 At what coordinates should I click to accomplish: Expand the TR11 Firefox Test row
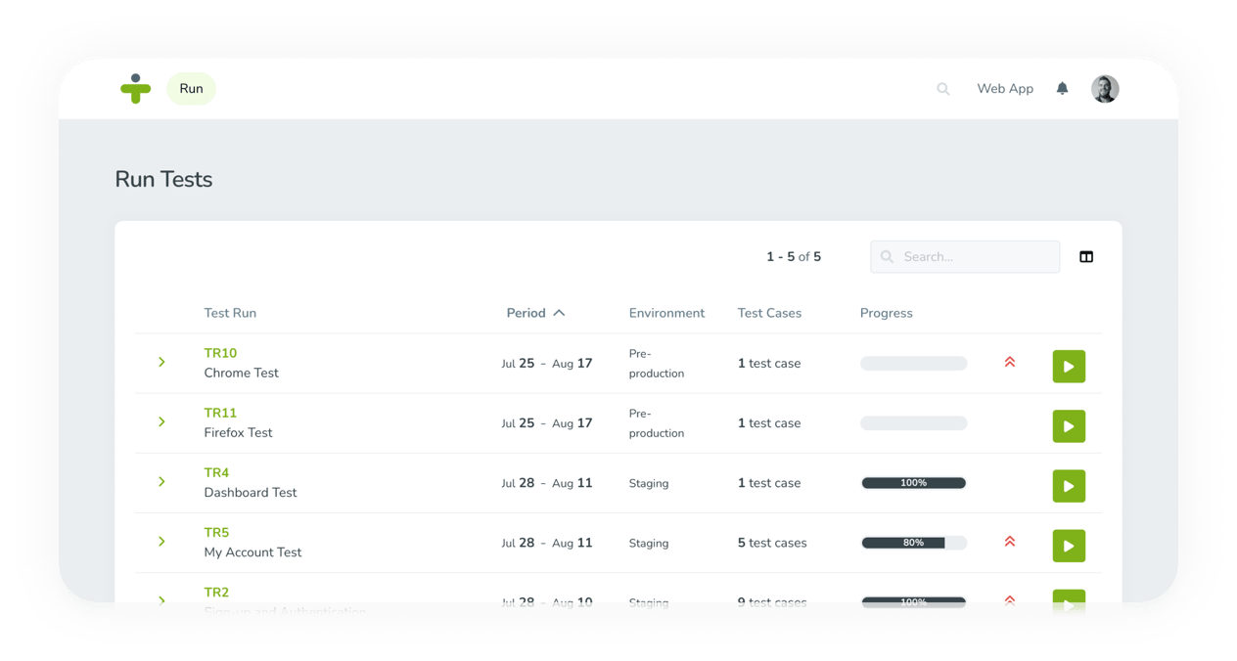(x=161, y=422)
